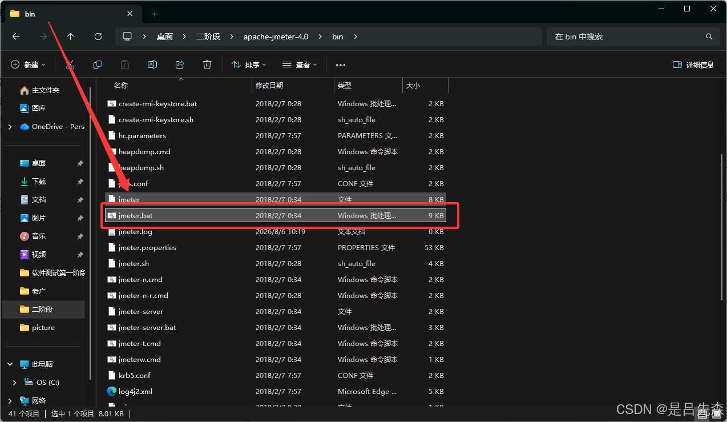The width and height of the screenshot is (727, 422).
Task: Click the Back navigation arrow
Action: pyautogui.click(x=16, y=37)
